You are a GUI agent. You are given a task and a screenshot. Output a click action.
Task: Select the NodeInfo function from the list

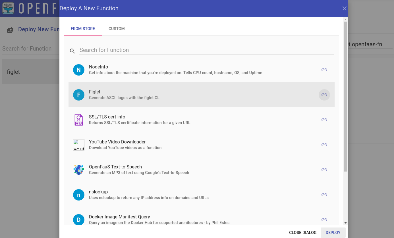(175, 70)
